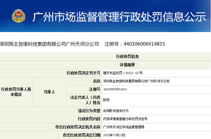The height and width of the screenshot is (139, 211).
Task: Select the table value 440106006914815
Action: point(115,89)
